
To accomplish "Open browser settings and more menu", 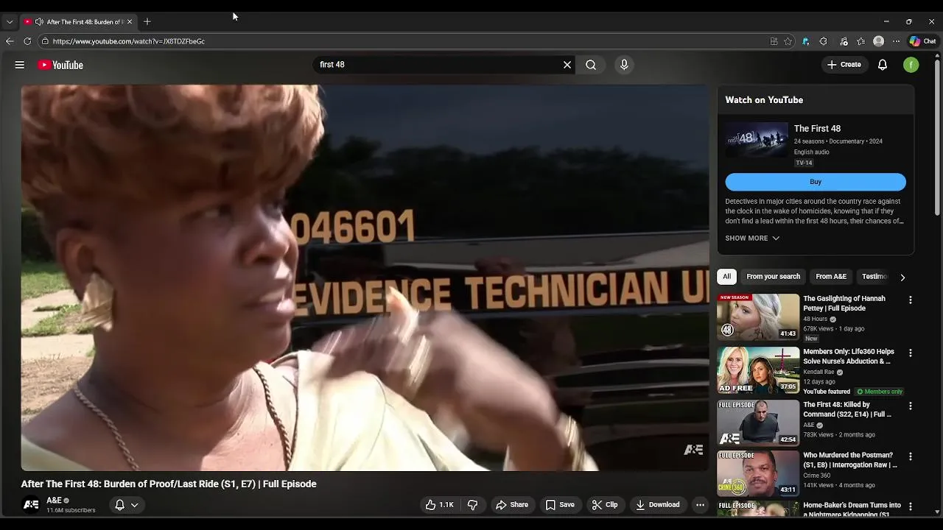I will [x=896, y=41].
